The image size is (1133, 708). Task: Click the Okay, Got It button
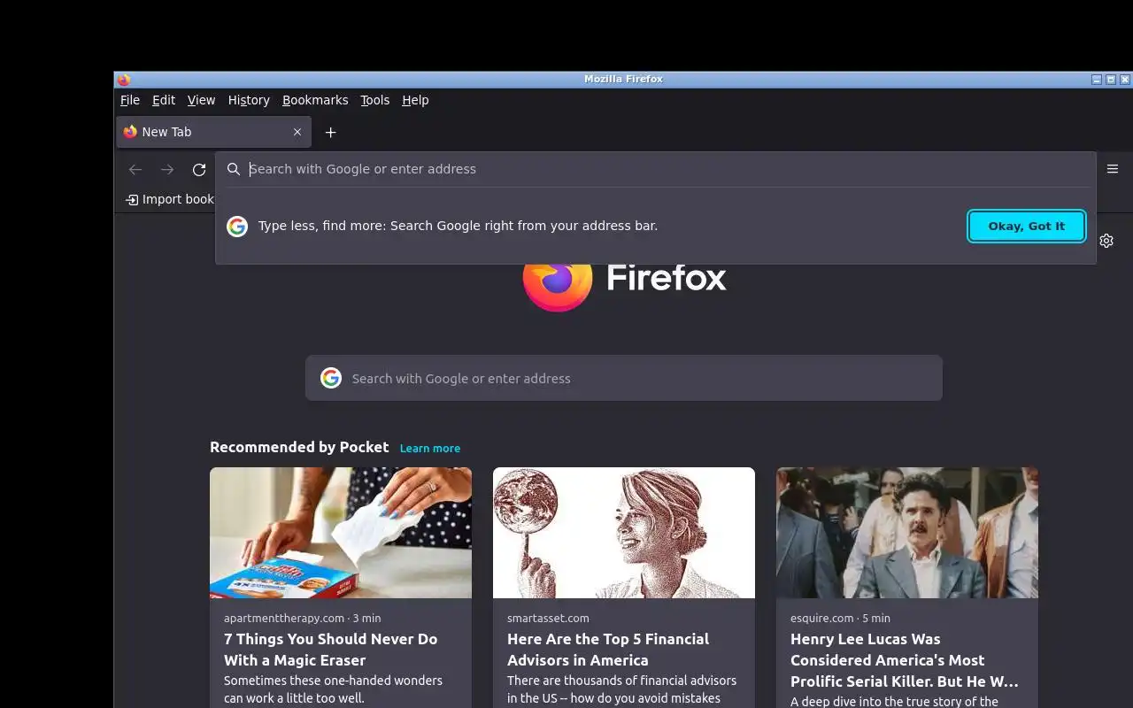tap(1027, 226)
